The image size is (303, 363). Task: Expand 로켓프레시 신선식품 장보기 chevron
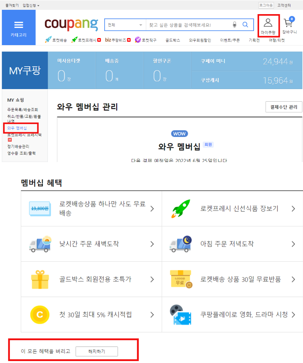293,209
